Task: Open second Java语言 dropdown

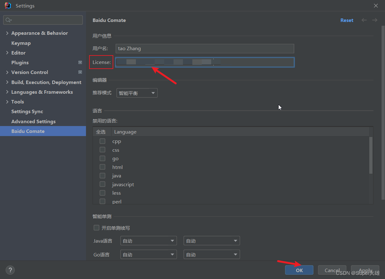Action: click(x=212, y=241)
